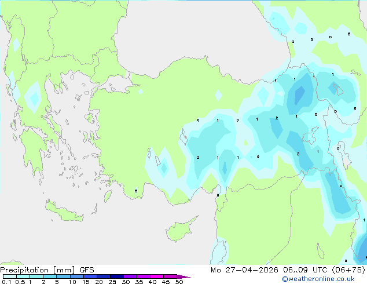367x284 pixels.
Task: Click the 'GFS' model label
Action: pyautogui.click(x=87, y=270)
